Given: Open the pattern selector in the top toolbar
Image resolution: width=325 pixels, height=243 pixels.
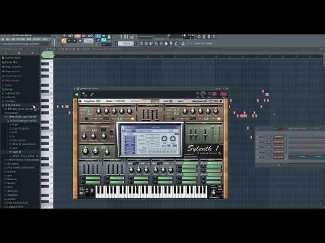Looking at the screenshot, I should point(125,43).
